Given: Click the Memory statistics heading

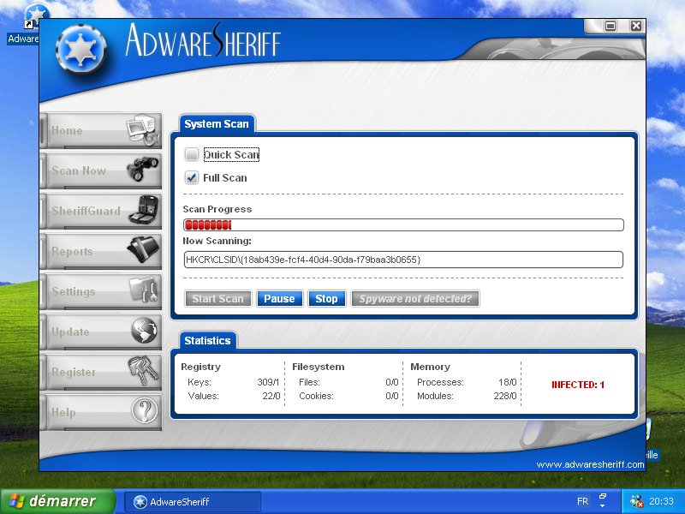Looking at the screenshot, I should 431,367.
